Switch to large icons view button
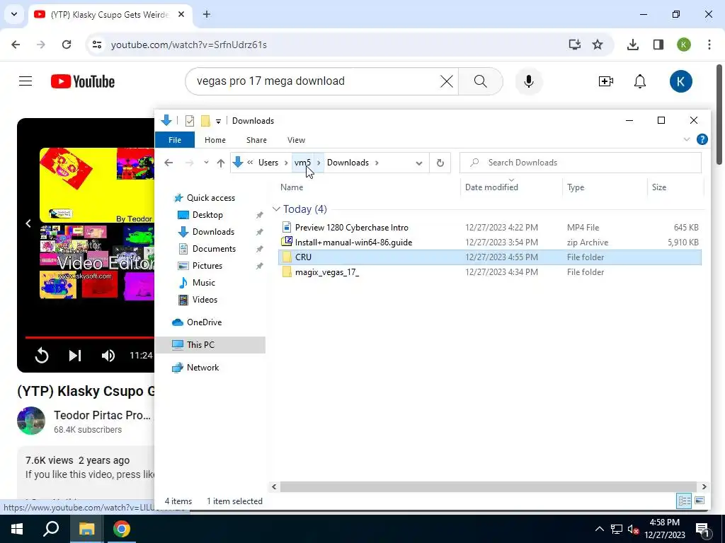The height and width of the screenshot is (543, 725). point(700,501)
